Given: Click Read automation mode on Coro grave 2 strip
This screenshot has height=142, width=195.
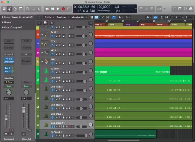Looking at the screenshot, I should pos(9,86).
